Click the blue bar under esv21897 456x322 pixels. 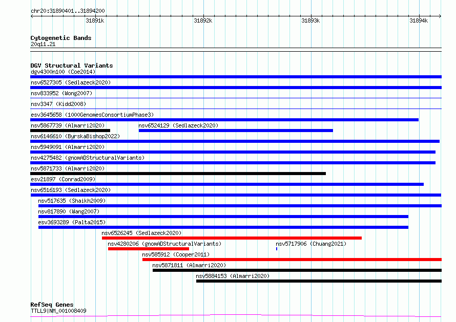(227, 184)
